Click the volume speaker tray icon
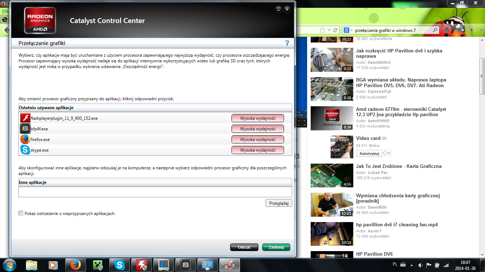 (420, 265)
